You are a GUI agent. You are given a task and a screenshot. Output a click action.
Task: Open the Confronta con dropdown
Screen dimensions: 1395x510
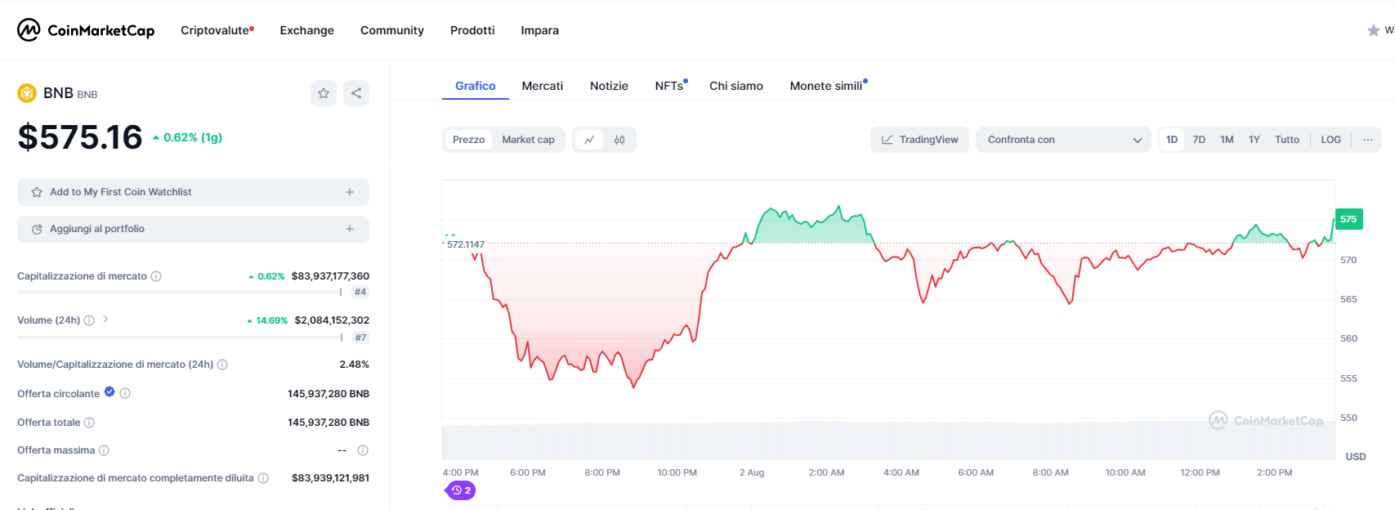pos(1062,140)
